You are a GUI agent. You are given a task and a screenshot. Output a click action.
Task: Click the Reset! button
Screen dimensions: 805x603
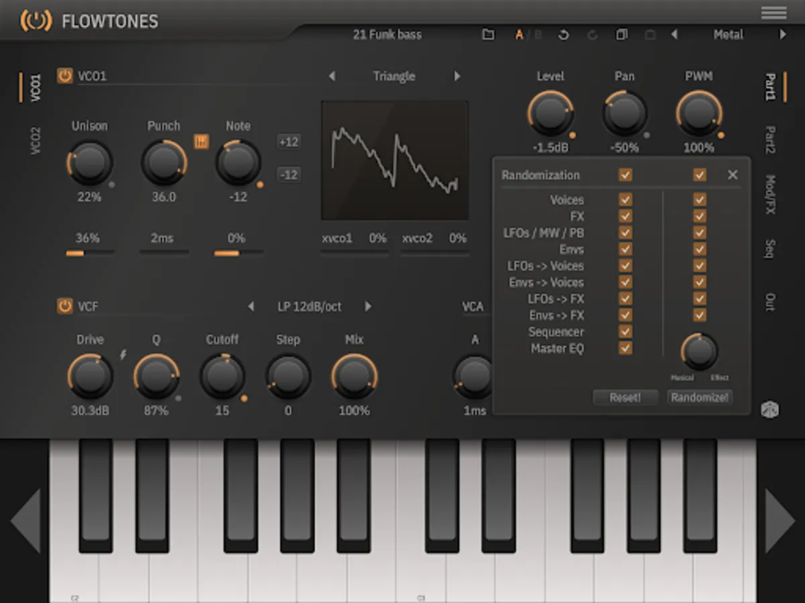click(625, 397)
